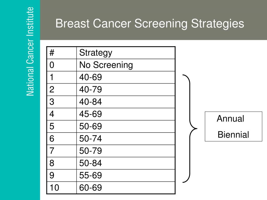Click the # column header cell
This screenshot has width=267, height=200.
tap(62, 53)
